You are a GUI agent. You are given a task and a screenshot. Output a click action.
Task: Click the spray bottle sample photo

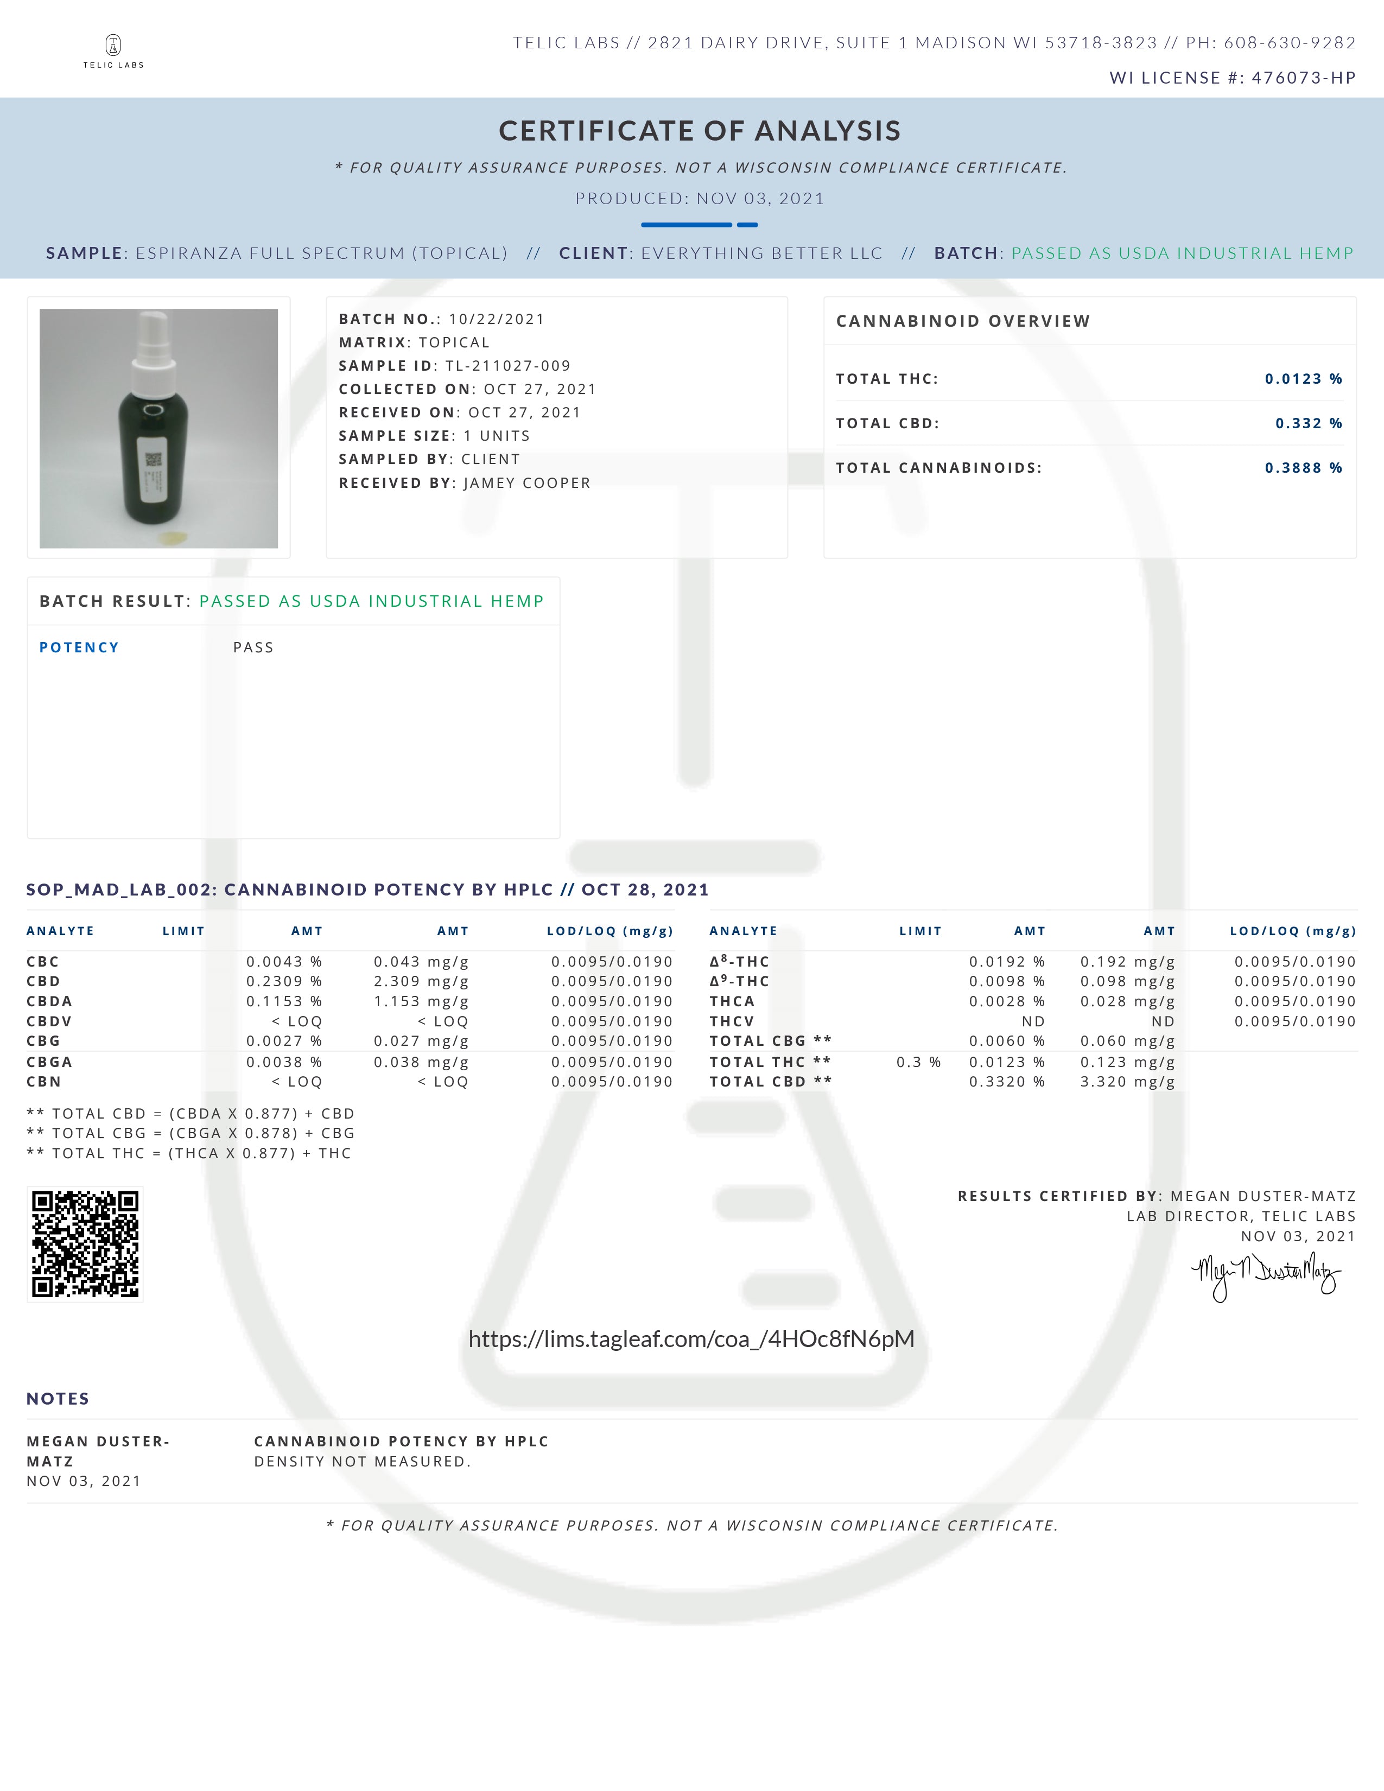pos(158,428)
